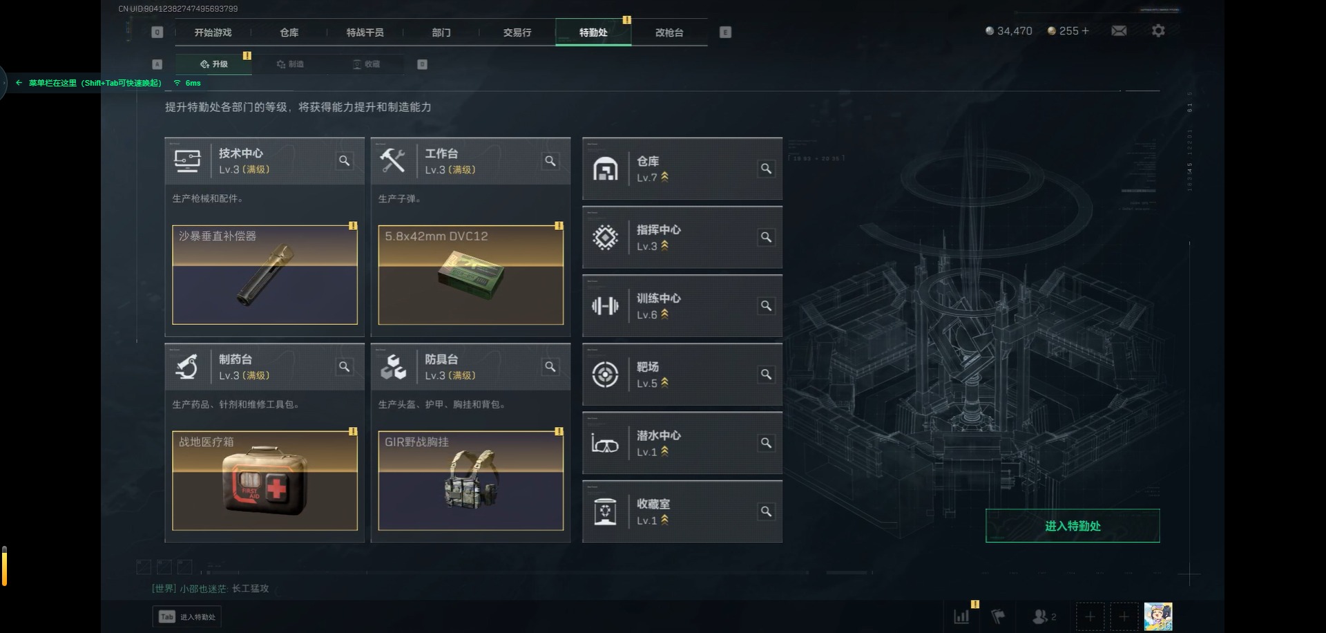Click magnifier icon on 靶场 row

pyautogui.click(x=766, y=375)
